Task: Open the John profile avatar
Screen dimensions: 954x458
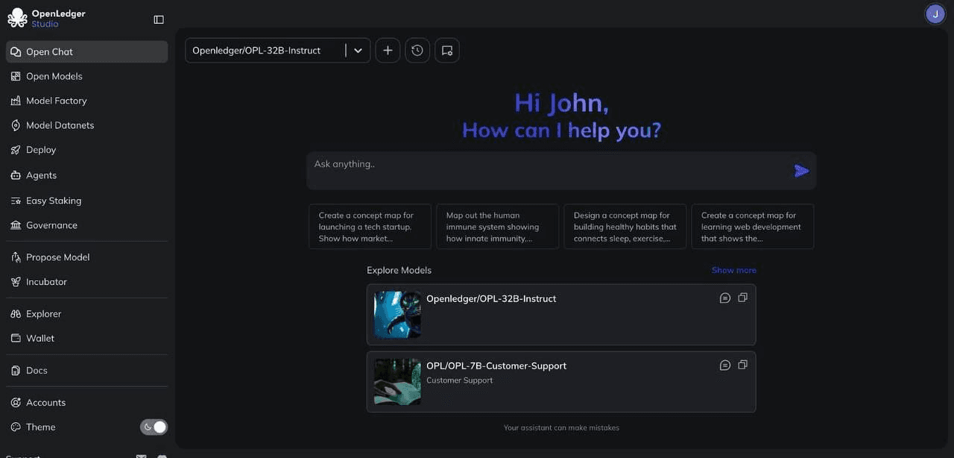Action: 935,13
